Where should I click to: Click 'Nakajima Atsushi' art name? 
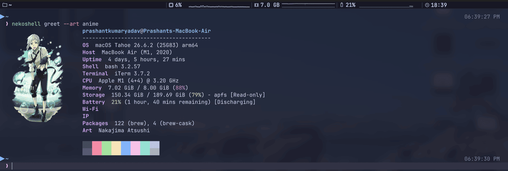pos(124,130)
